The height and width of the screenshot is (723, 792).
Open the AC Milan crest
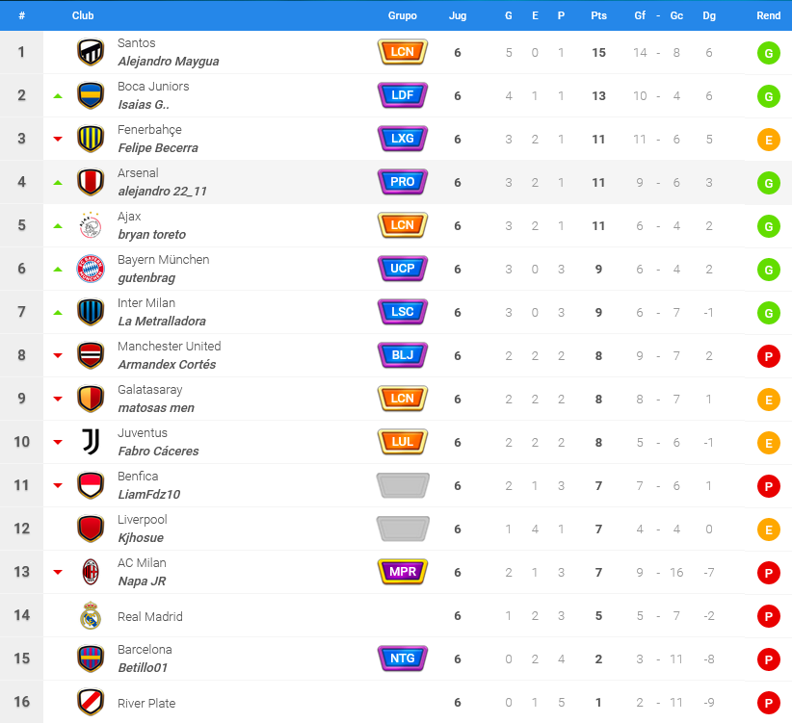pyautogui.click(x=91, y=572)
